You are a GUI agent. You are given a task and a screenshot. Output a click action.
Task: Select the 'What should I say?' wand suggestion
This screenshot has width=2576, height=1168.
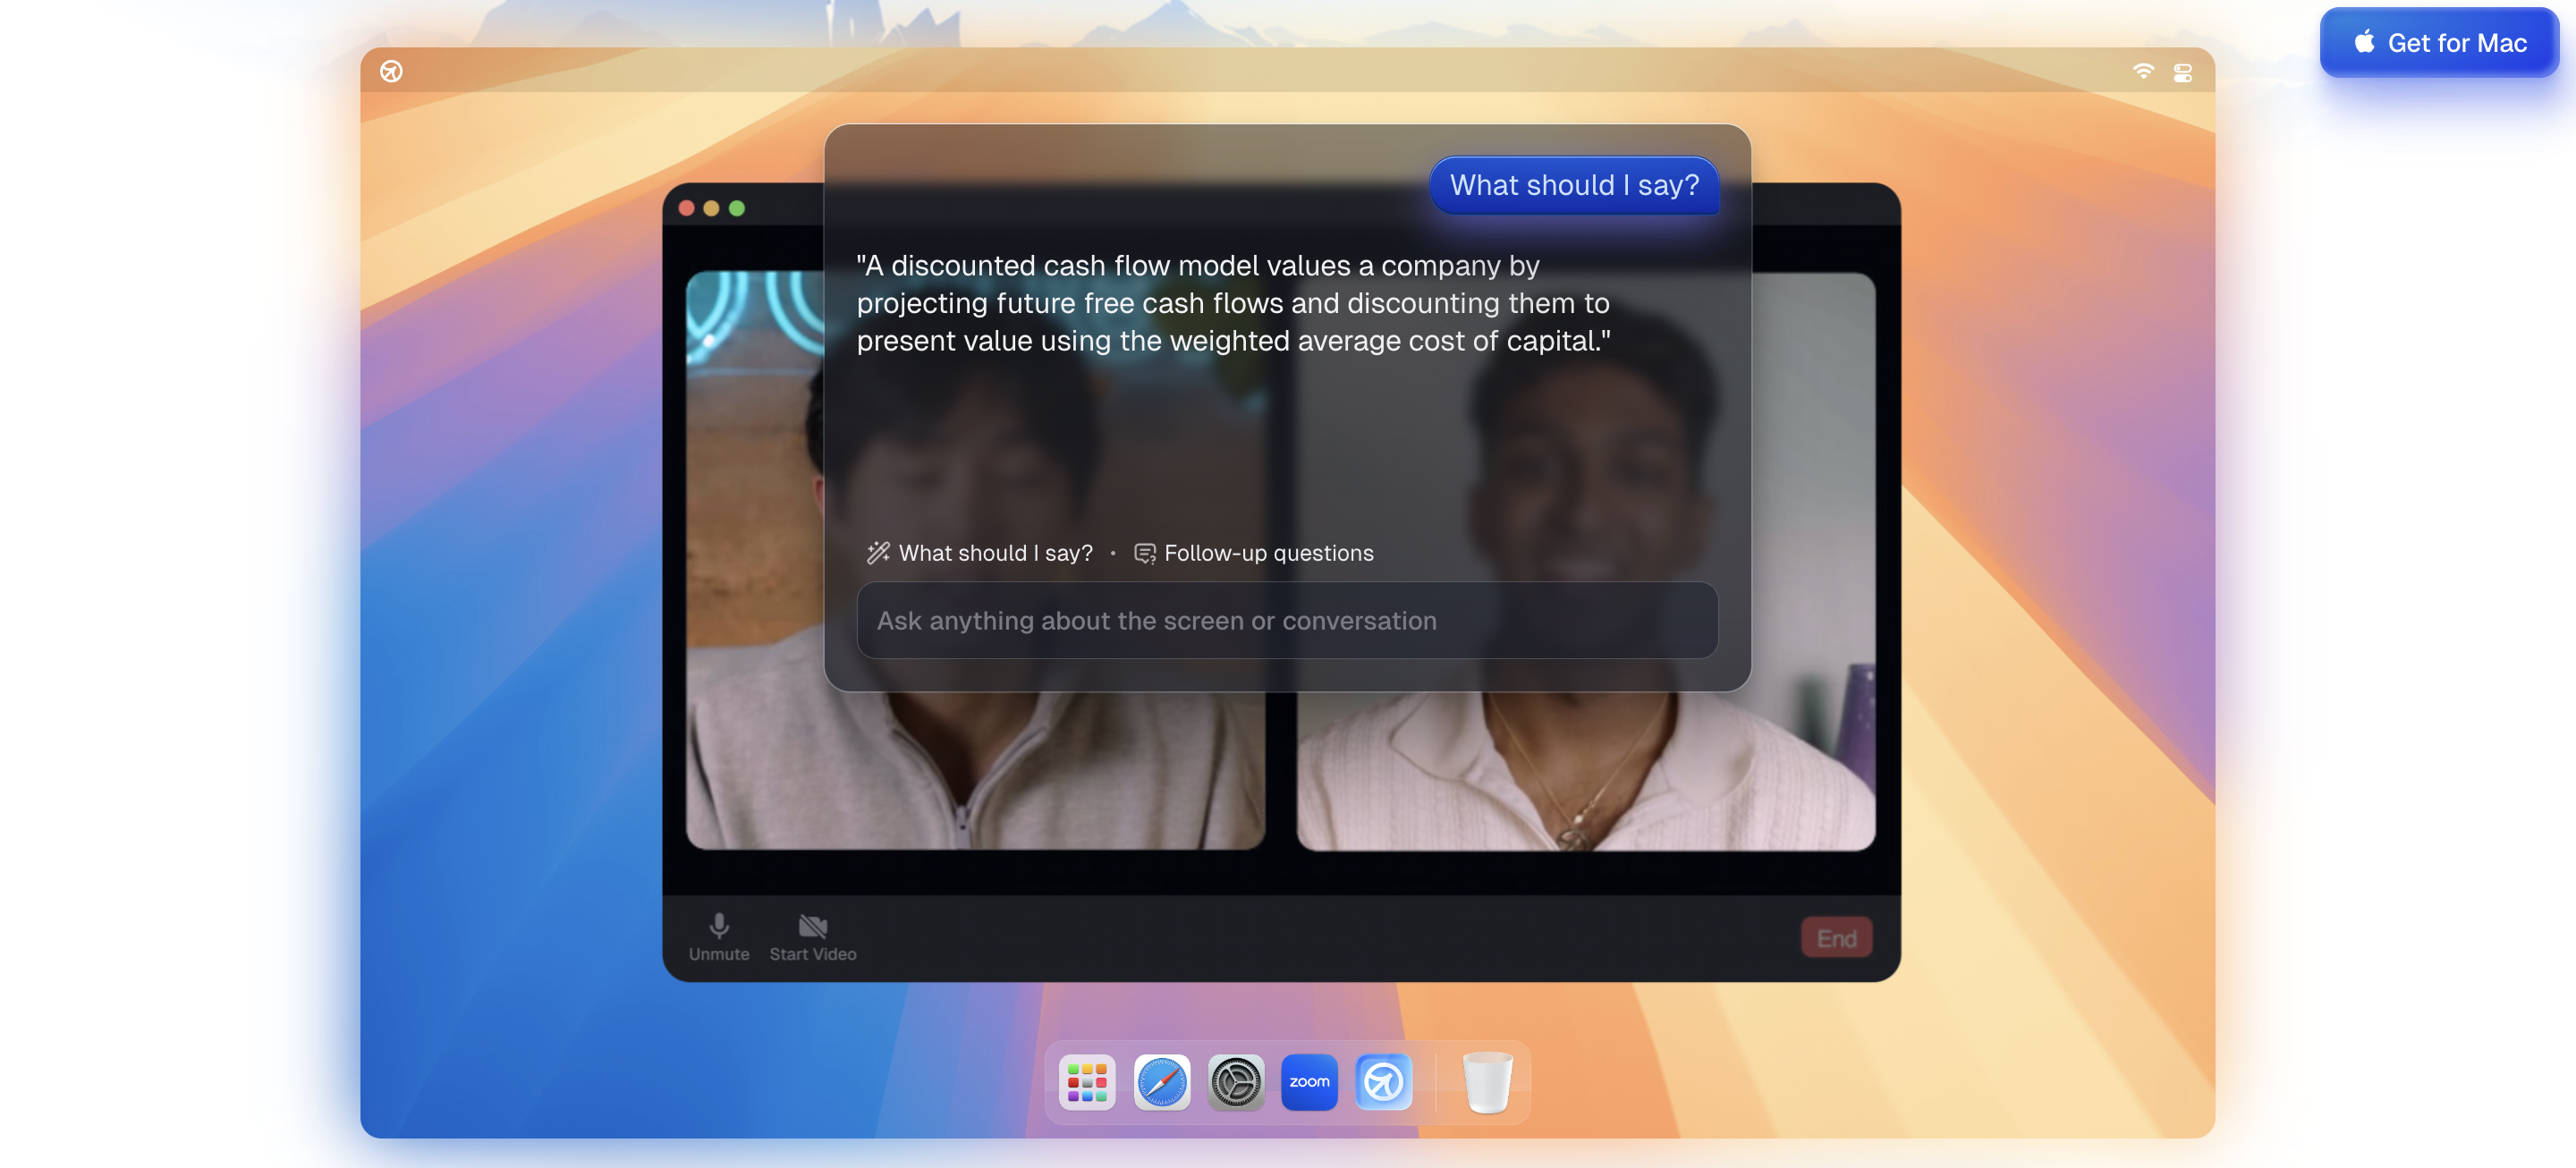980,553
